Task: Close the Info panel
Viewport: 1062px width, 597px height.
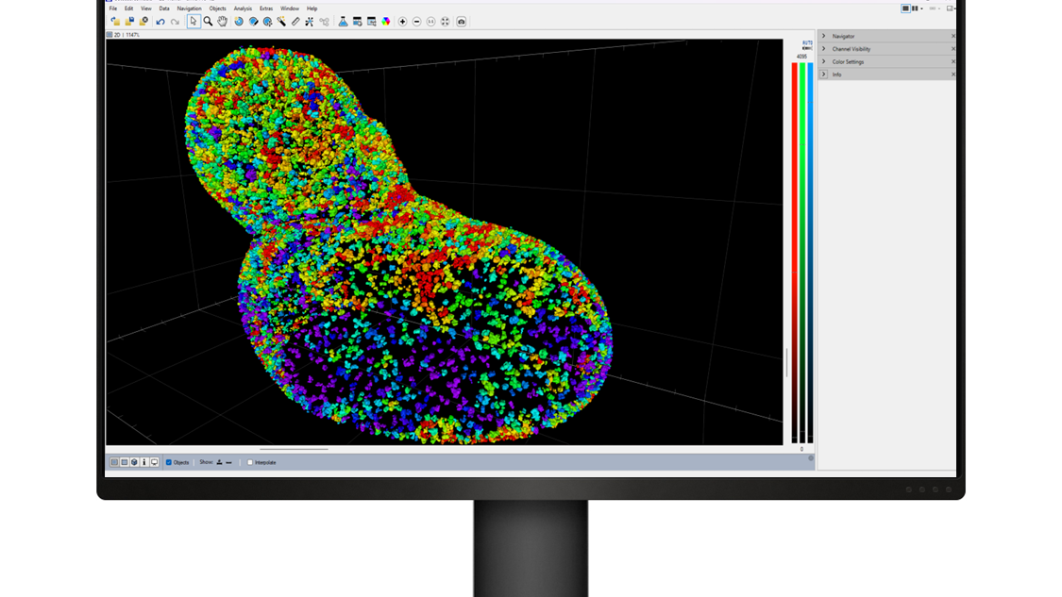Action: point(952,75)
